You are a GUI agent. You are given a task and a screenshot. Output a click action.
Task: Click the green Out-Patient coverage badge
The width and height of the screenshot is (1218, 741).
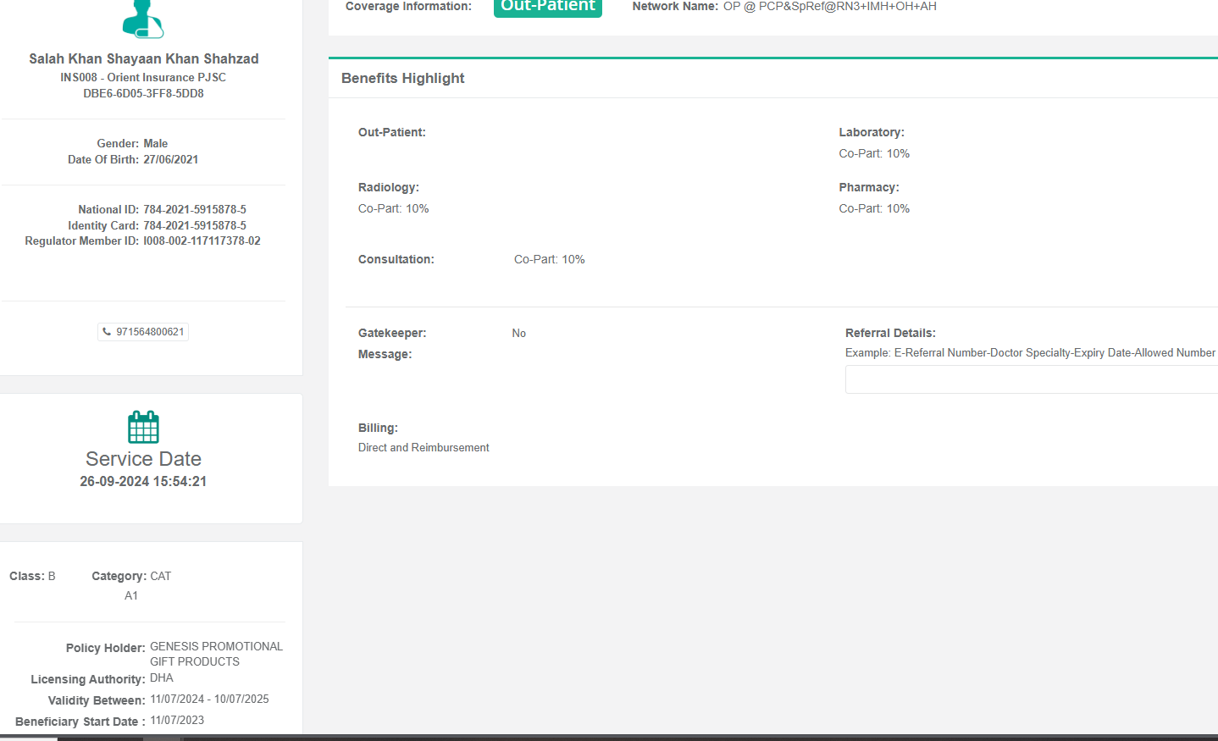point(547,7)
